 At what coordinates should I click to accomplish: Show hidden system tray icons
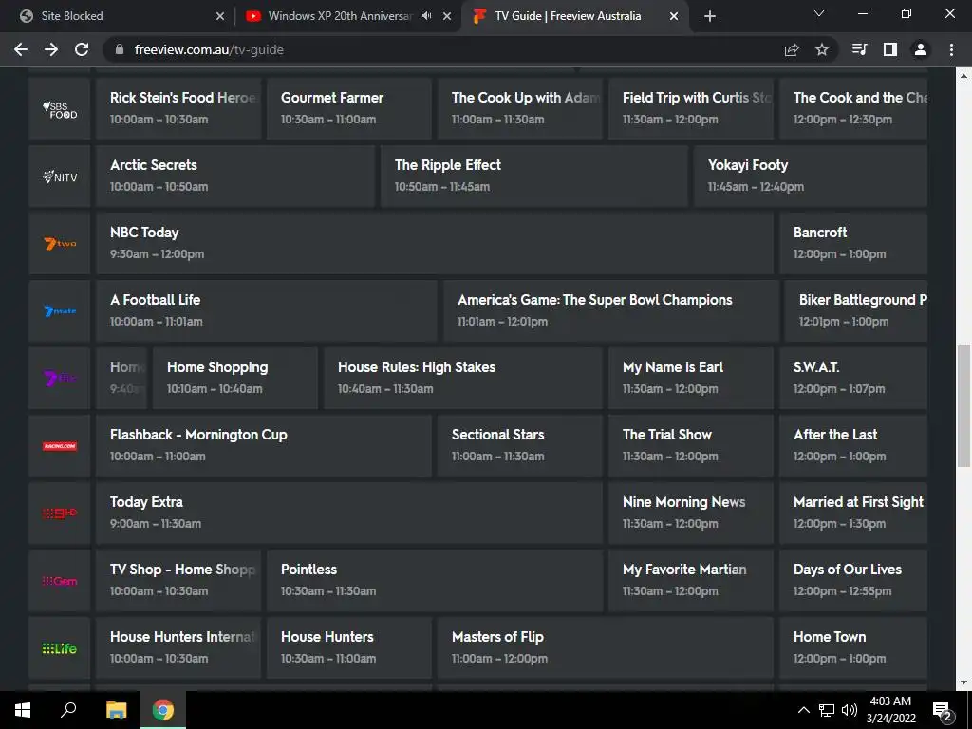(803, 710)
